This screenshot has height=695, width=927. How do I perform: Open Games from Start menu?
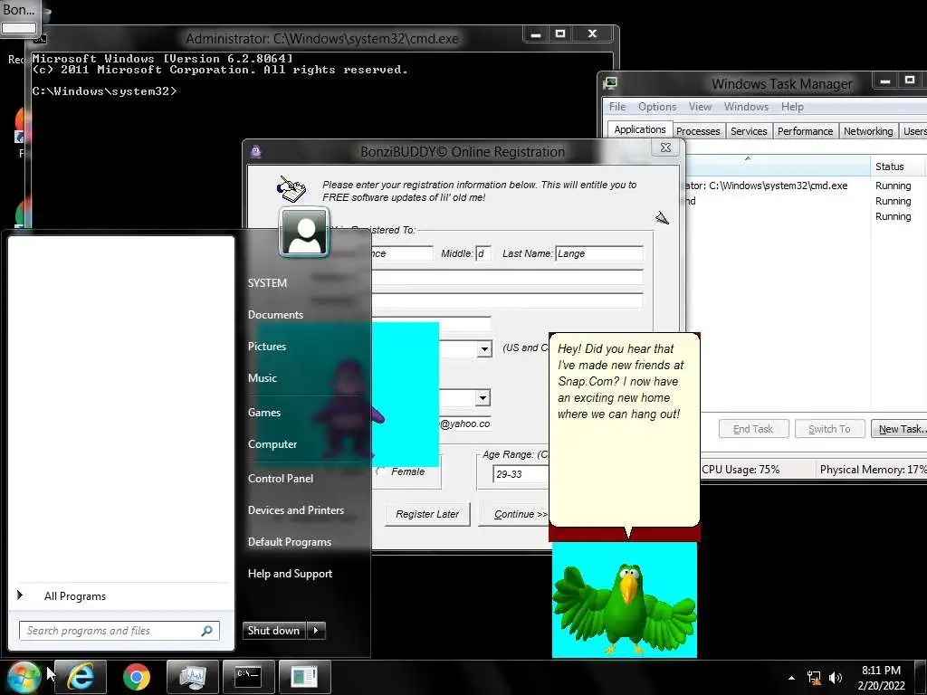(263, 412)
